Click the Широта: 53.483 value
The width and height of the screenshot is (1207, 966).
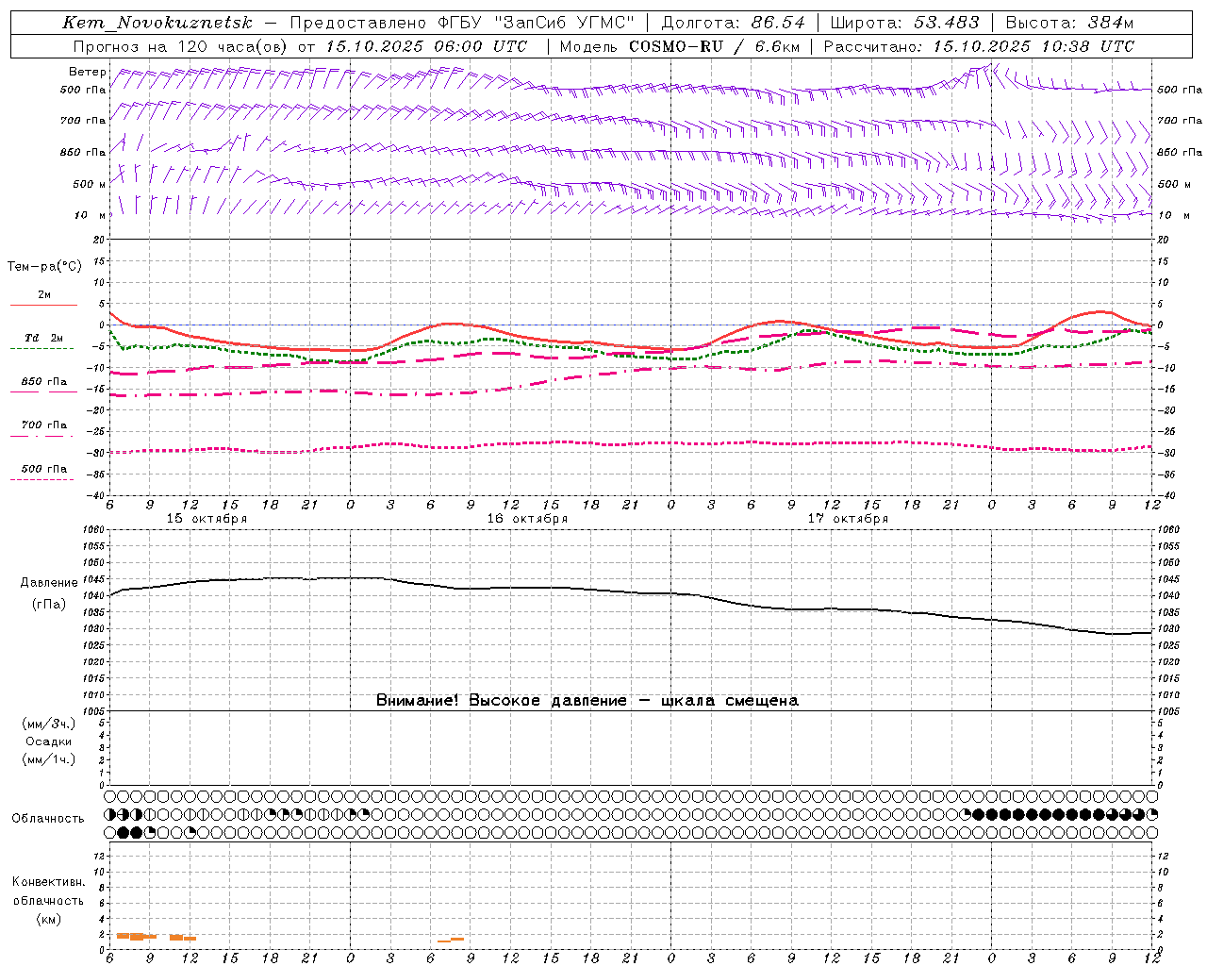904,23
